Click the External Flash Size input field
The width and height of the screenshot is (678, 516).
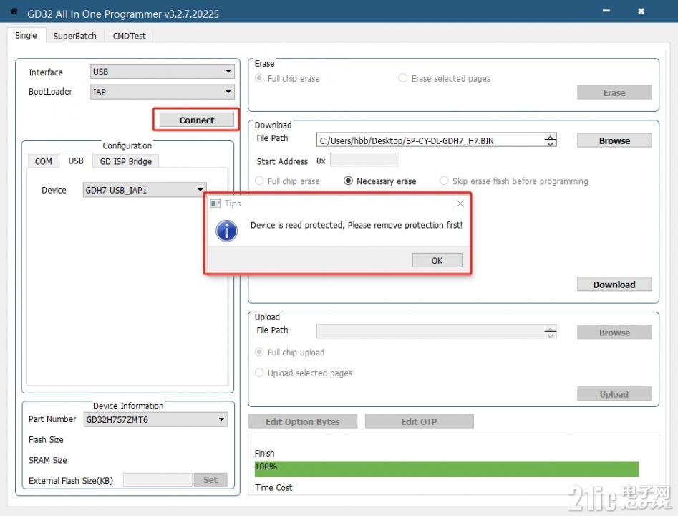click(x=158, y=479)
